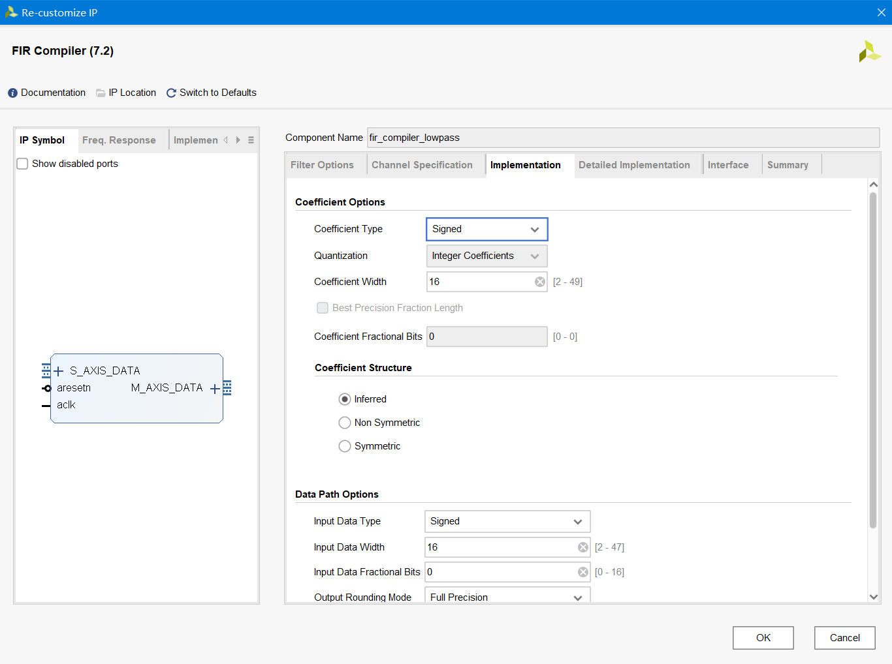
Task: Click the aclk port label
Action: [66, 405]
